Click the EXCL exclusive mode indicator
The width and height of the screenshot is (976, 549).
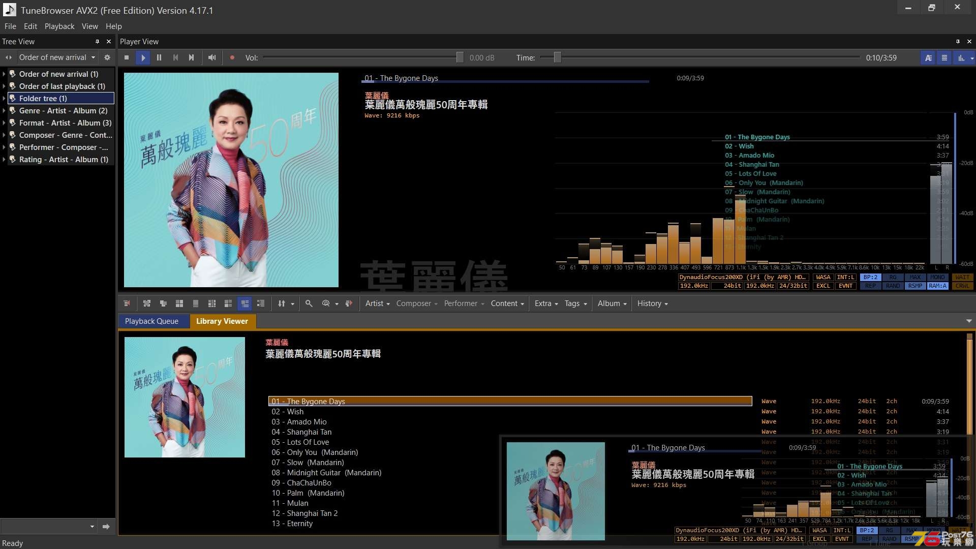(823, 286)
